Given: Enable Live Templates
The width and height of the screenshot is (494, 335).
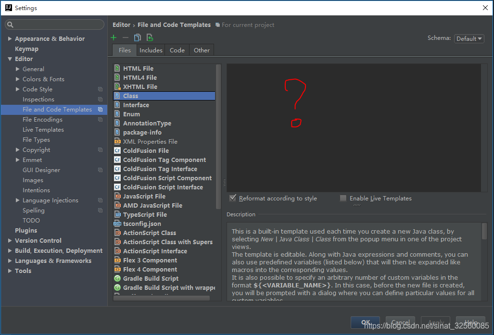Looking at the screenshot, I should 343,198.
